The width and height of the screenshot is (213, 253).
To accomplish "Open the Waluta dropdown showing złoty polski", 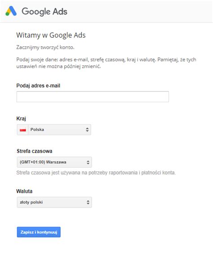I will click(x=54, y=202).
